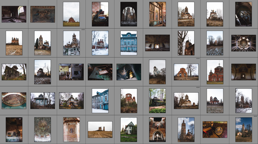Select the wooden hut in green forest photo
Image resolution: width=258 pixels, height=144 pixels.
(157, 101)
